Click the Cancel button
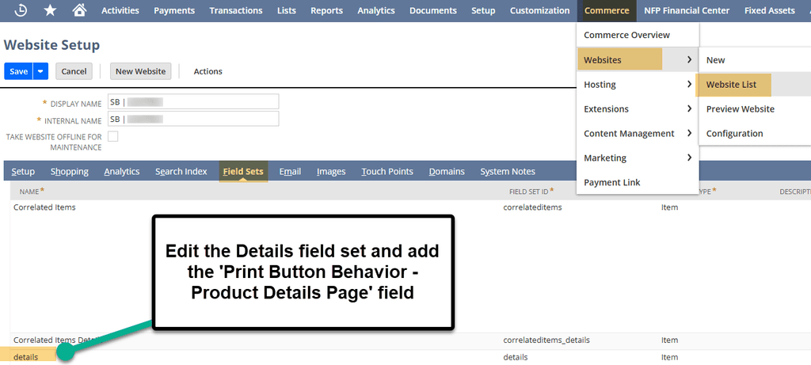This screenshot has width=811, height=365. click(x=74, y=71)
